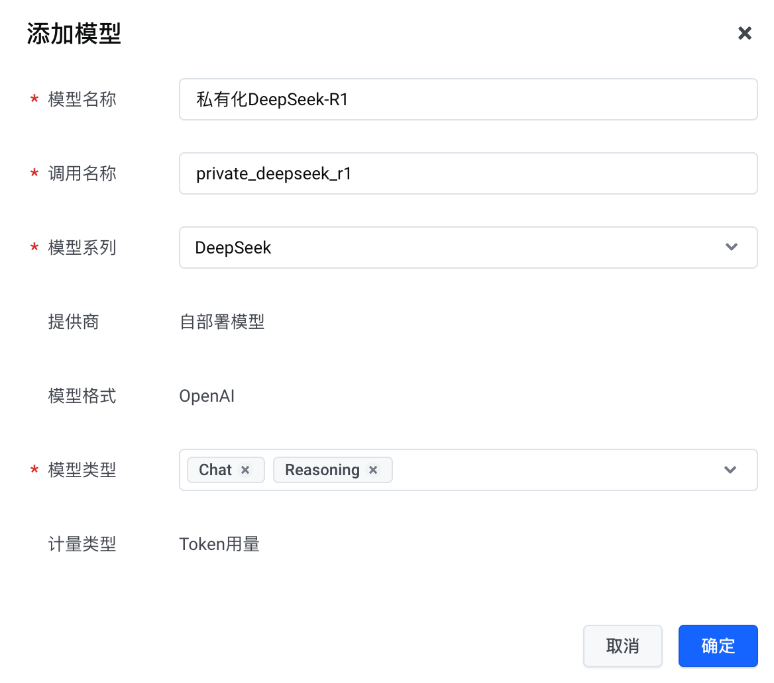This screenshot has width=774, height=683.
Task: Click the Token用量 metering value
Action: point(219,544)
